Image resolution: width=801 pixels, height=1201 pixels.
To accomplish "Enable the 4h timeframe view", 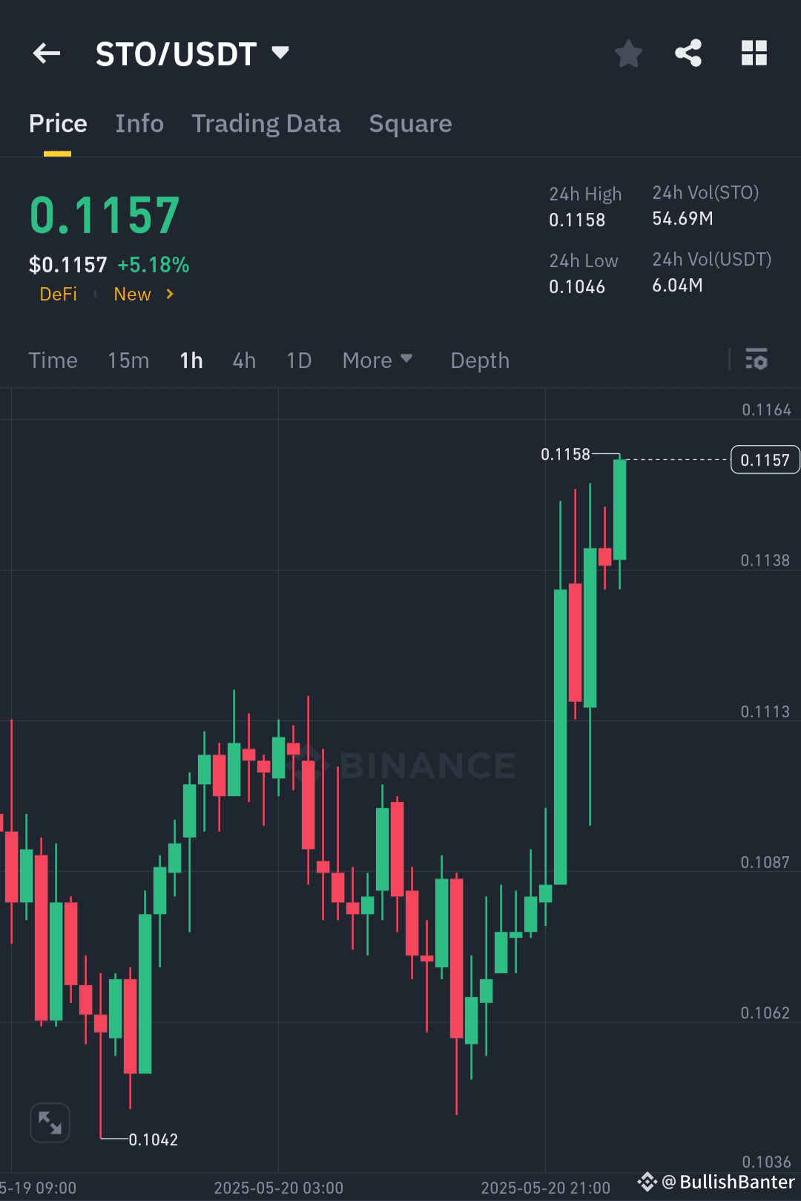I will click(243, 360).
